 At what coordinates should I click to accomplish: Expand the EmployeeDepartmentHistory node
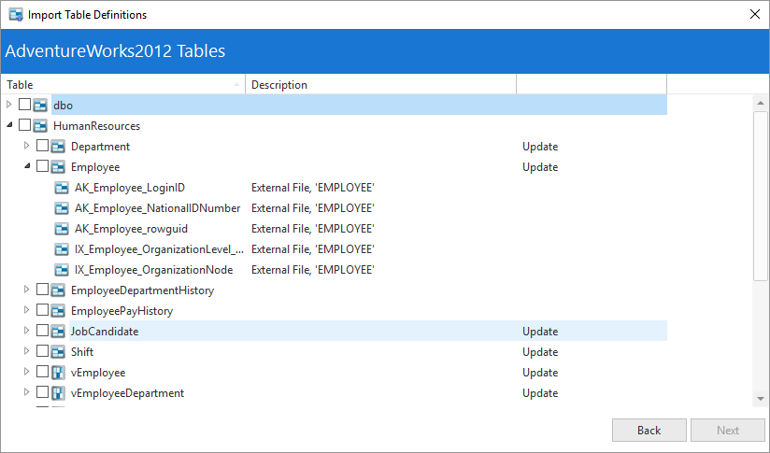[26, 290]
